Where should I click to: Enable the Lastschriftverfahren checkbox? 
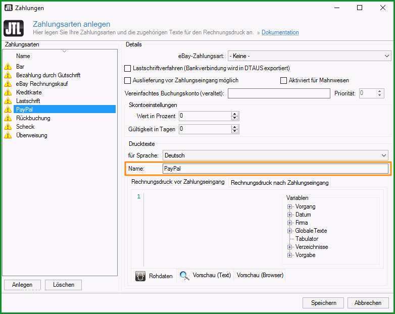[128, 68]
